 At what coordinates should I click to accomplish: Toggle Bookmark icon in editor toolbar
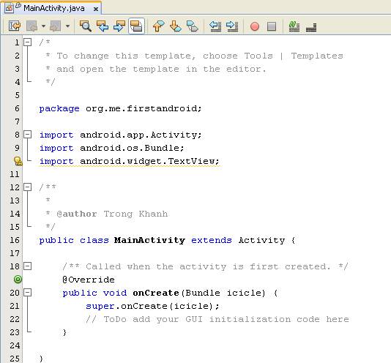pyautogui.click(x=193, y=26)
